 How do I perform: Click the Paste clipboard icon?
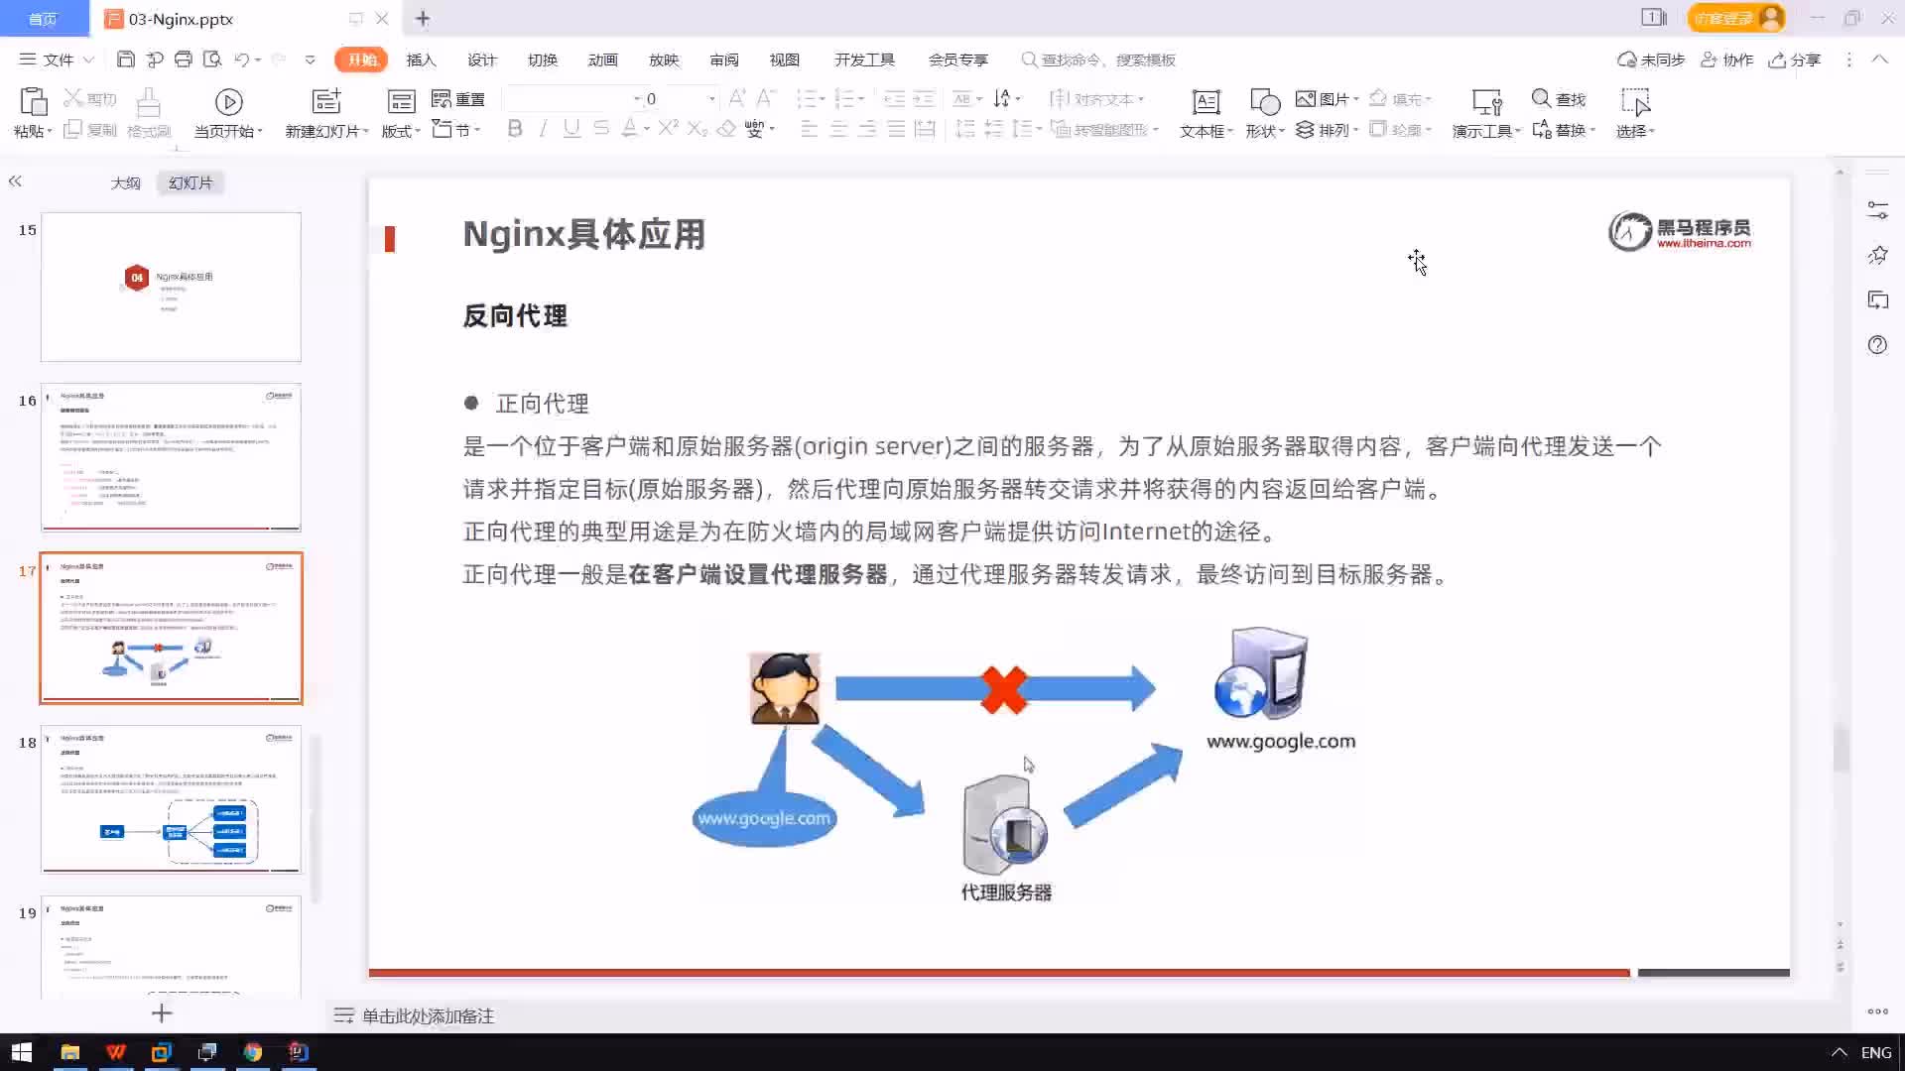(33, 101)
